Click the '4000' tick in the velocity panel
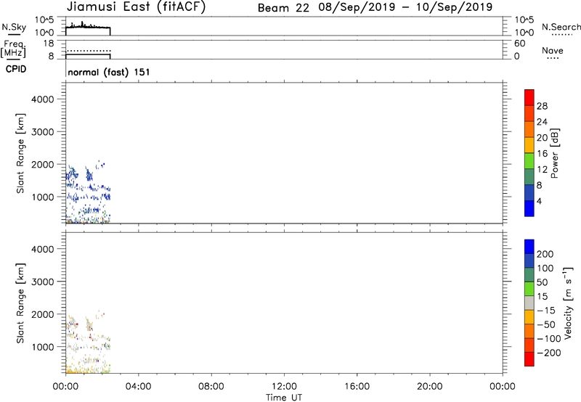Screen dimensions: 581x402 [x=43, y=249]
